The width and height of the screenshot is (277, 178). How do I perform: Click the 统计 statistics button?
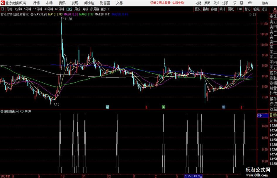(222, 9)
